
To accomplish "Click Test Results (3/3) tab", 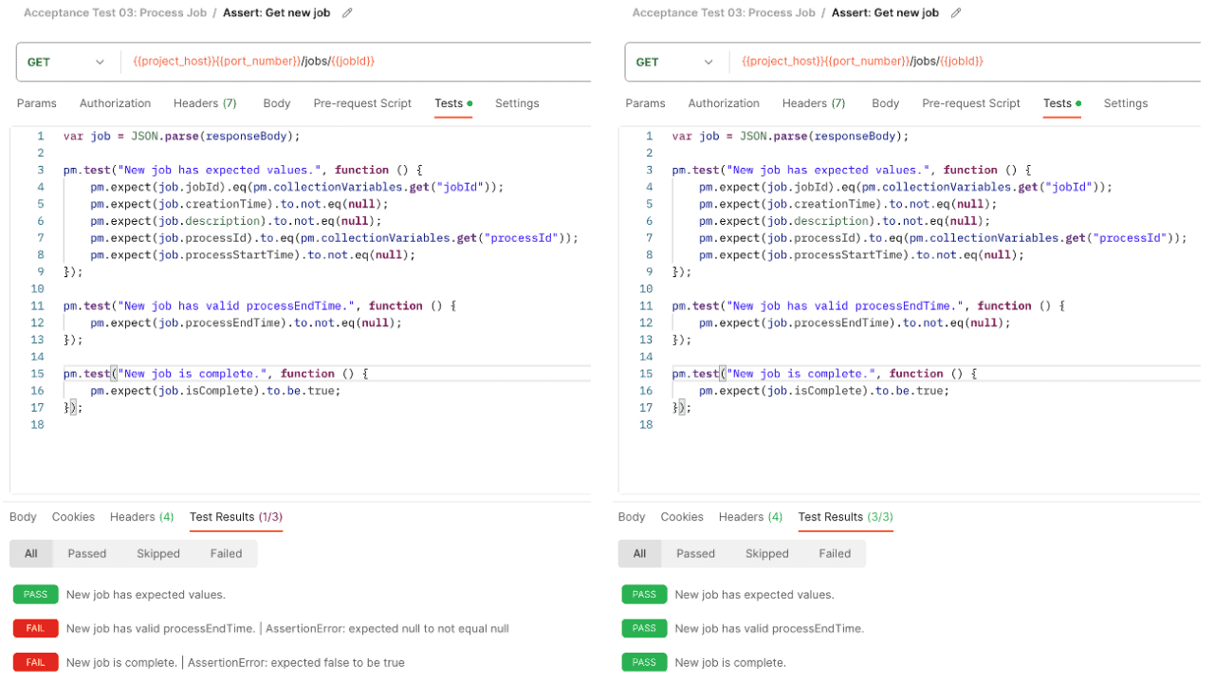I will (x=846, y=517).
